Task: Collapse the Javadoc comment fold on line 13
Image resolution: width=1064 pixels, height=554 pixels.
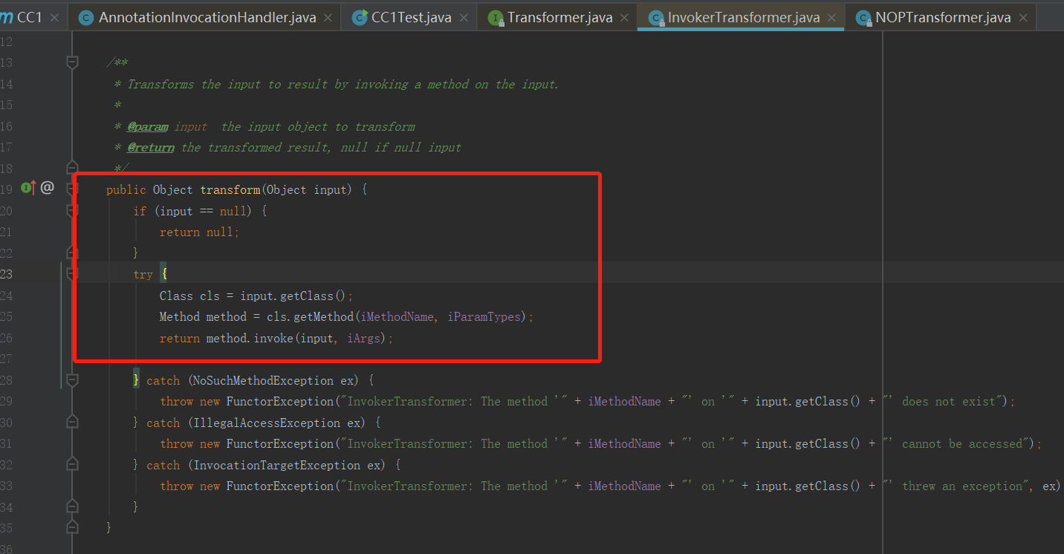Action: click(x=72, y=62)
